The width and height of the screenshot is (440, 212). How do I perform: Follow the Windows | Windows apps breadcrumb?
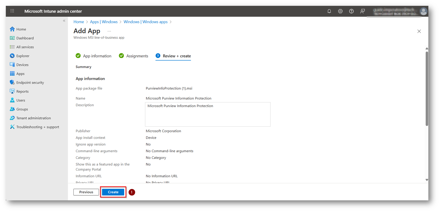click(145, 22)
